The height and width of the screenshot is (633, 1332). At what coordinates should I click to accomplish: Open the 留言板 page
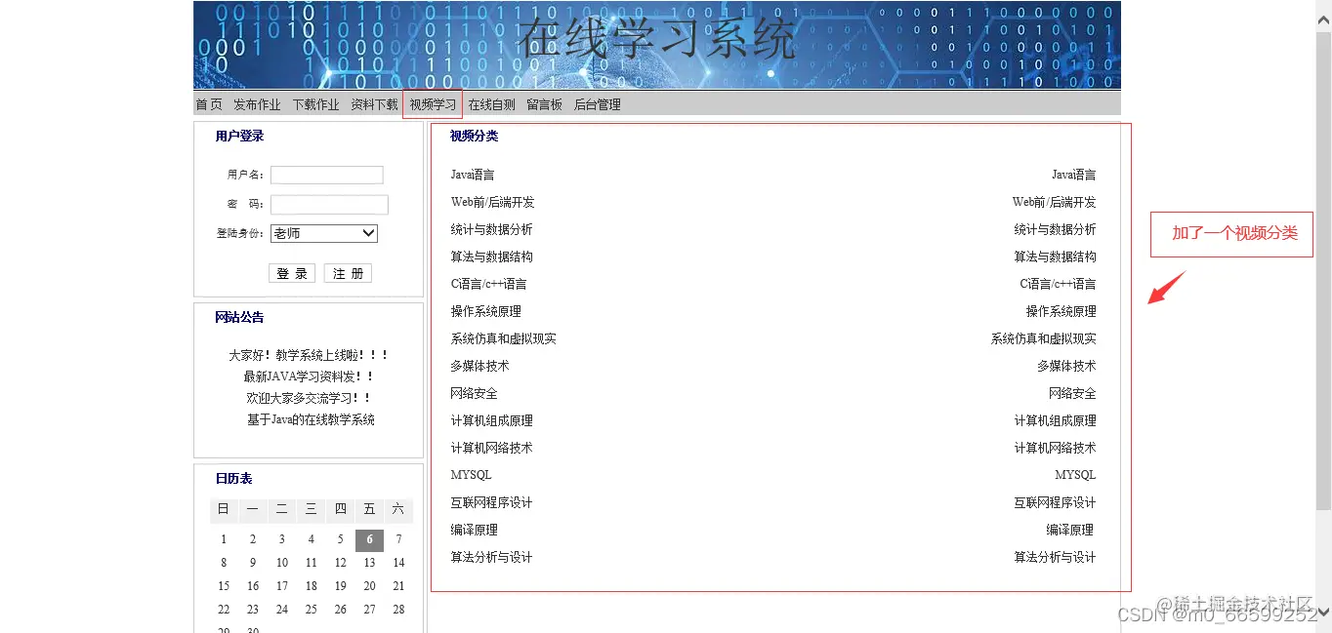(x=544, y=103)
